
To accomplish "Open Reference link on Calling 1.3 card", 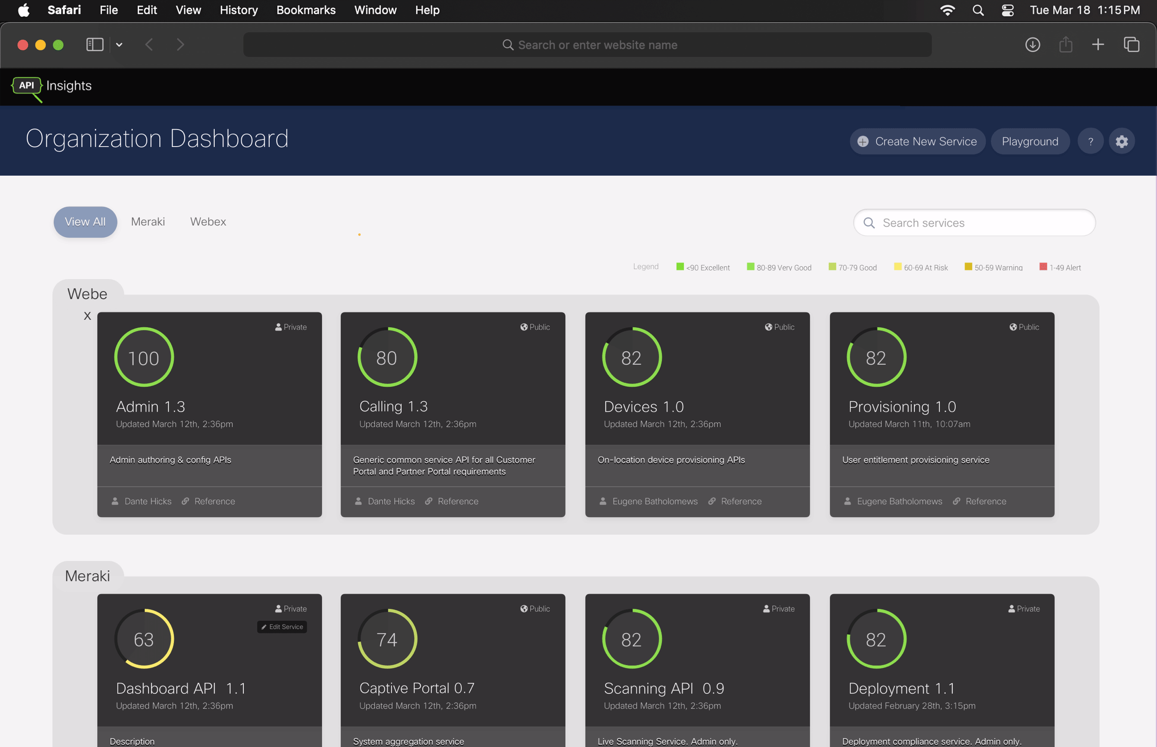I will click(458, 502).
